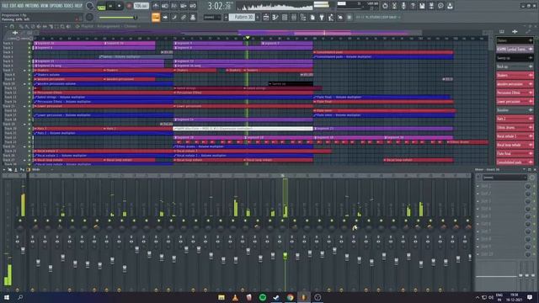
Task: Toggle the playlist magnet snap icon
Action: coord(12,26)
